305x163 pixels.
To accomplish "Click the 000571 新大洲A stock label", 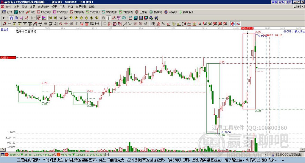I will [294, 31].
